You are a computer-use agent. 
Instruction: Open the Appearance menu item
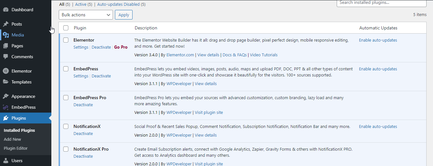pos(26,96)
